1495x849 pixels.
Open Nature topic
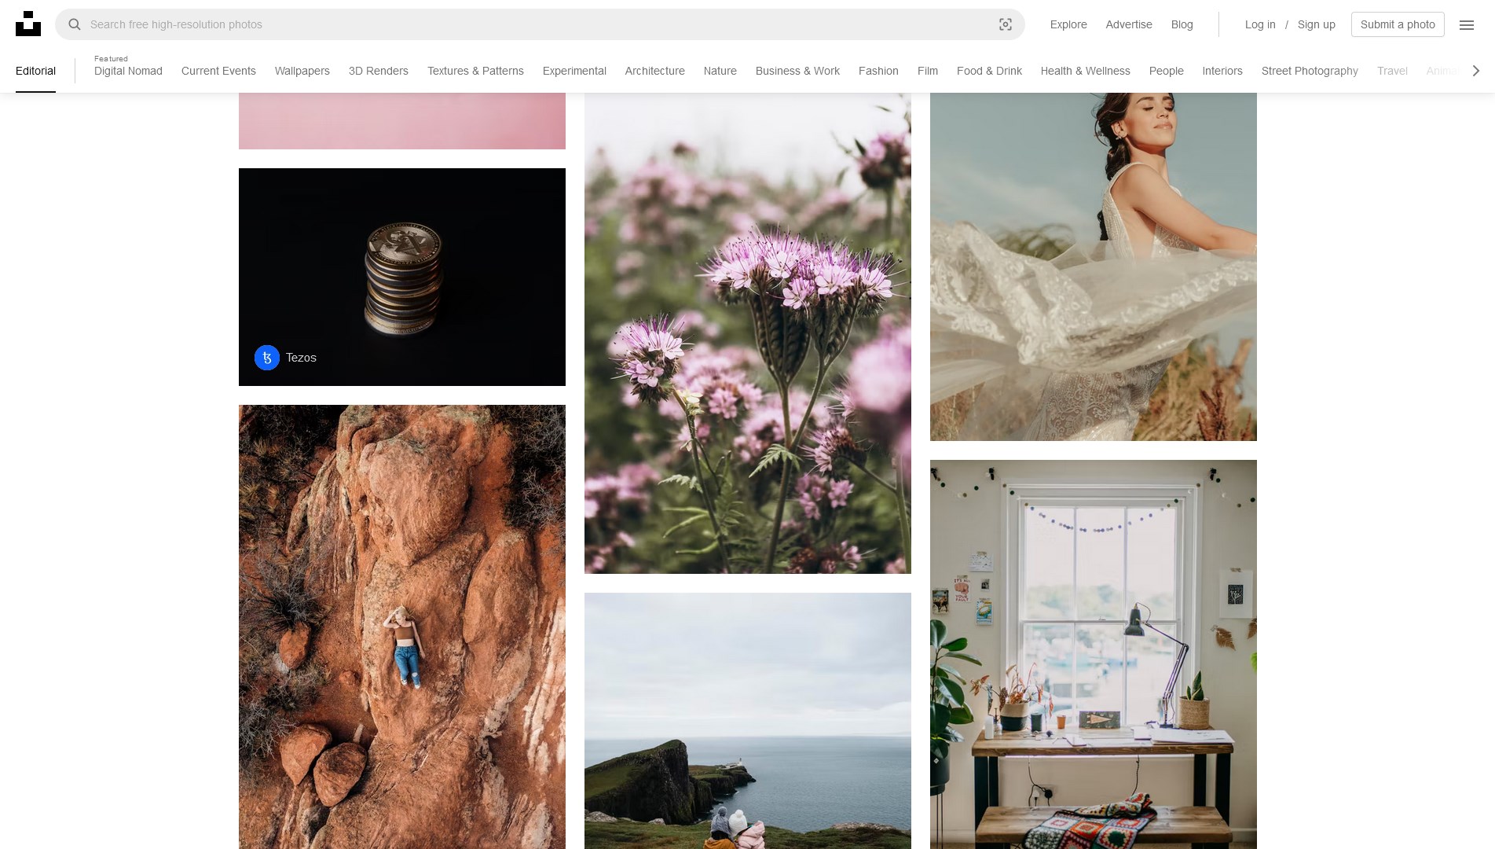[x=720, y=71]
